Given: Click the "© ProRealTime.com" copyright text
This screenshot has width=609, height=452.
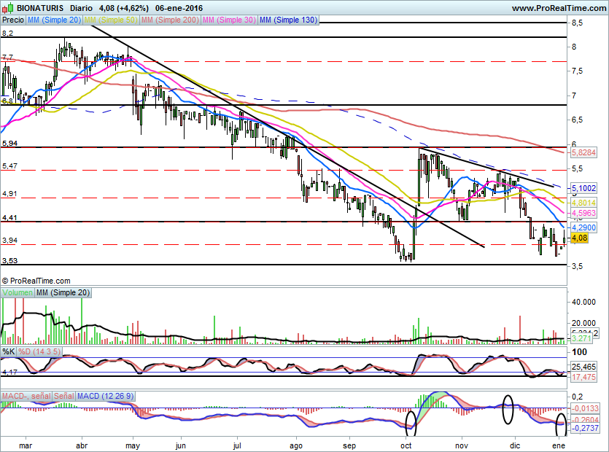Looking at the screenshot, I should [36, 281].
